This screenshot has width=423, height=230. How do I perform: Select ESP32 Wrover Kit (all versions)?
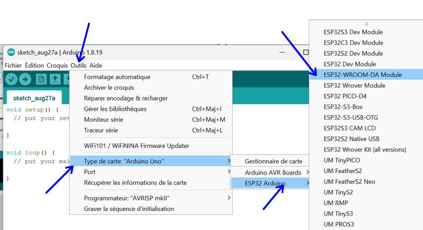tap(366, 149)
